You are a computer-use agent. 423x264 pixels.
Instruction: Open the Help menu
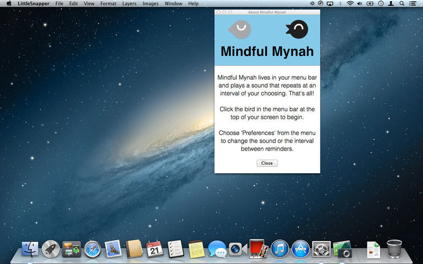[x=193, y=4]
